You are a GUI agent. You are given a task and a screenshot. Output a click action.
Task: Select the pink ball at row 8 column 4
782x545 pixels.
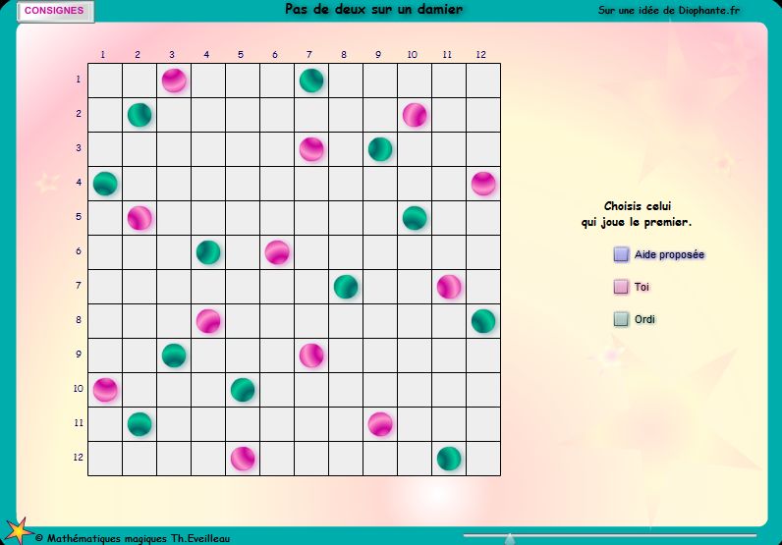click(208, 322)
